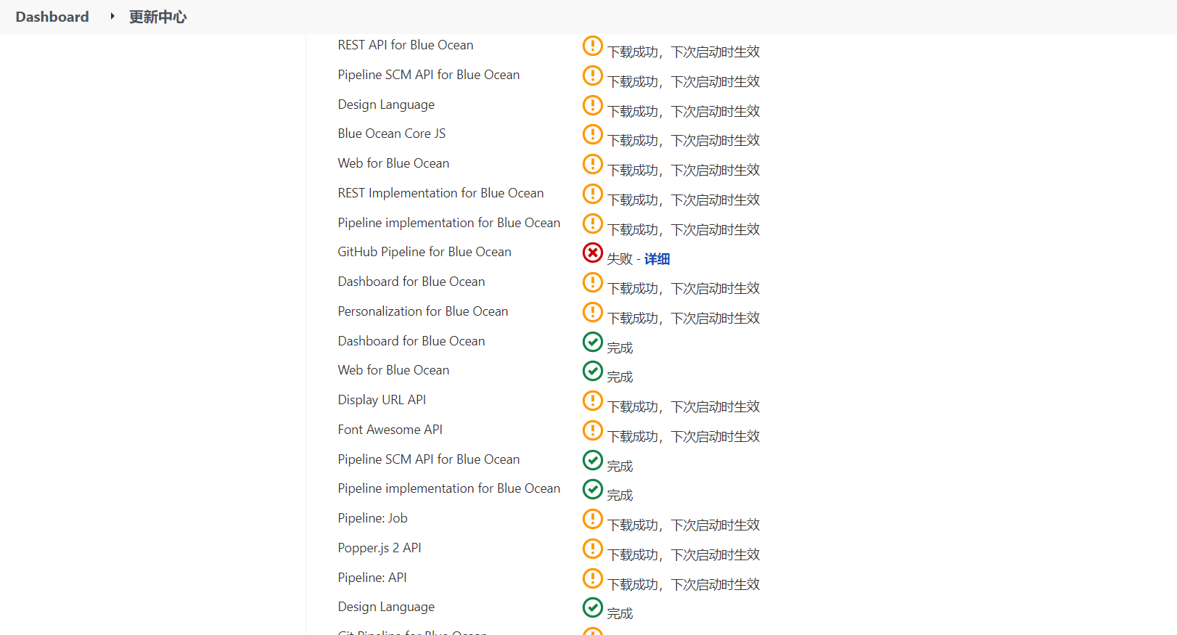Click the Display URL API plugin name
1177x635 pixels.
tap(382, 400)
